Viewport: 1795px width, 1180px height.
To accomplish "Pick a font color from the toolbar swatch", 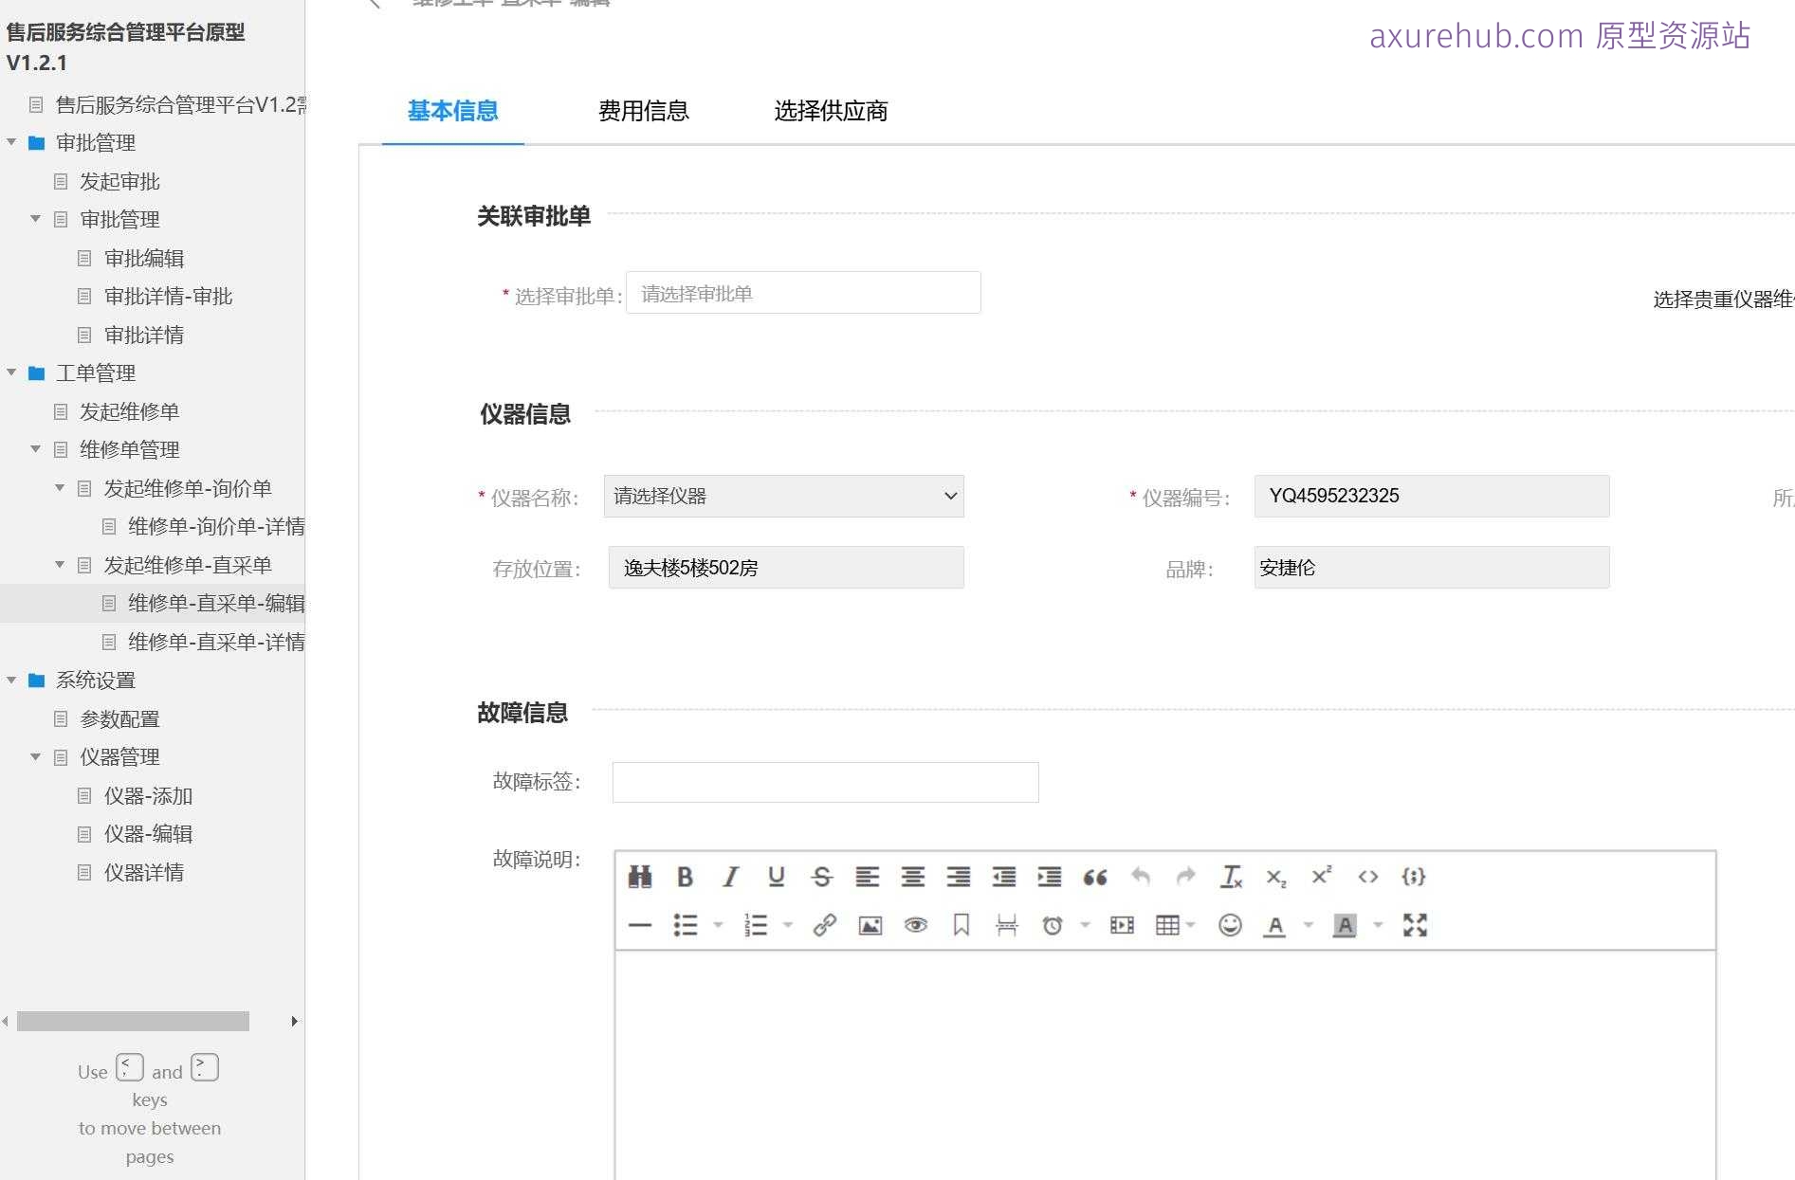I will point(1275,925).
